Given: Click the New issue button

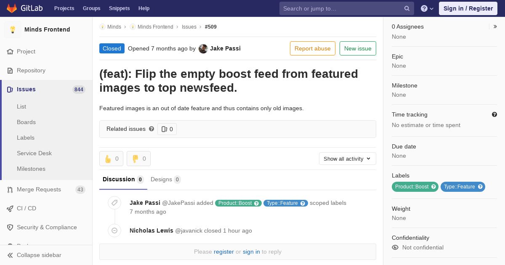Looking at the screenshot, I should click(x=358, y=48).
